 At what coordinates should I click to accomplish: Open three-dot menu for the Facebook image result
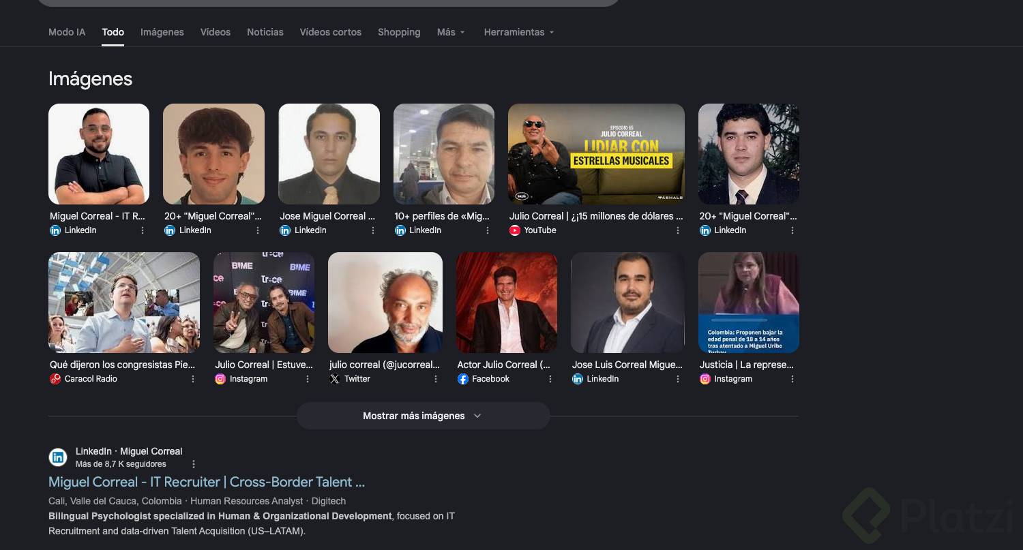click(x=550, y=379)
